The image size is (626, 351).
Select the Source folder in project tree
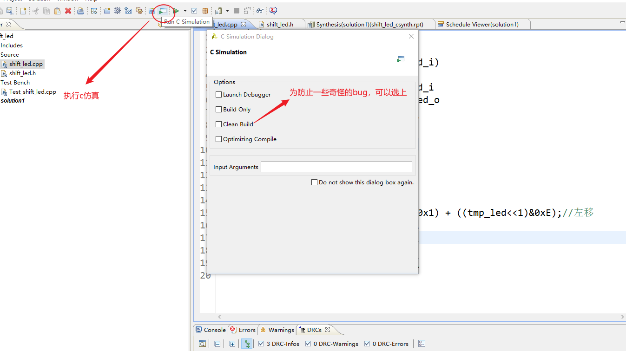pos(10,55)
